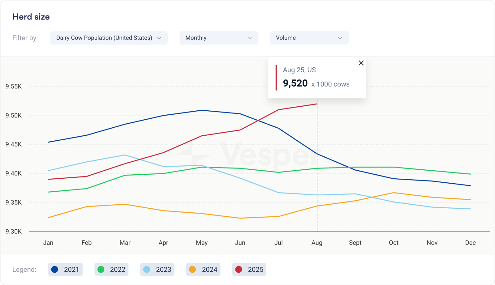Click the chevron arrow in Monthly dropdown
This screenshot has height=285, width=495.
249,38
